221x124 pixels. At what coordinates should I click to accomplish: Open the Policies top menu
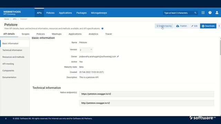coord(50,13)
